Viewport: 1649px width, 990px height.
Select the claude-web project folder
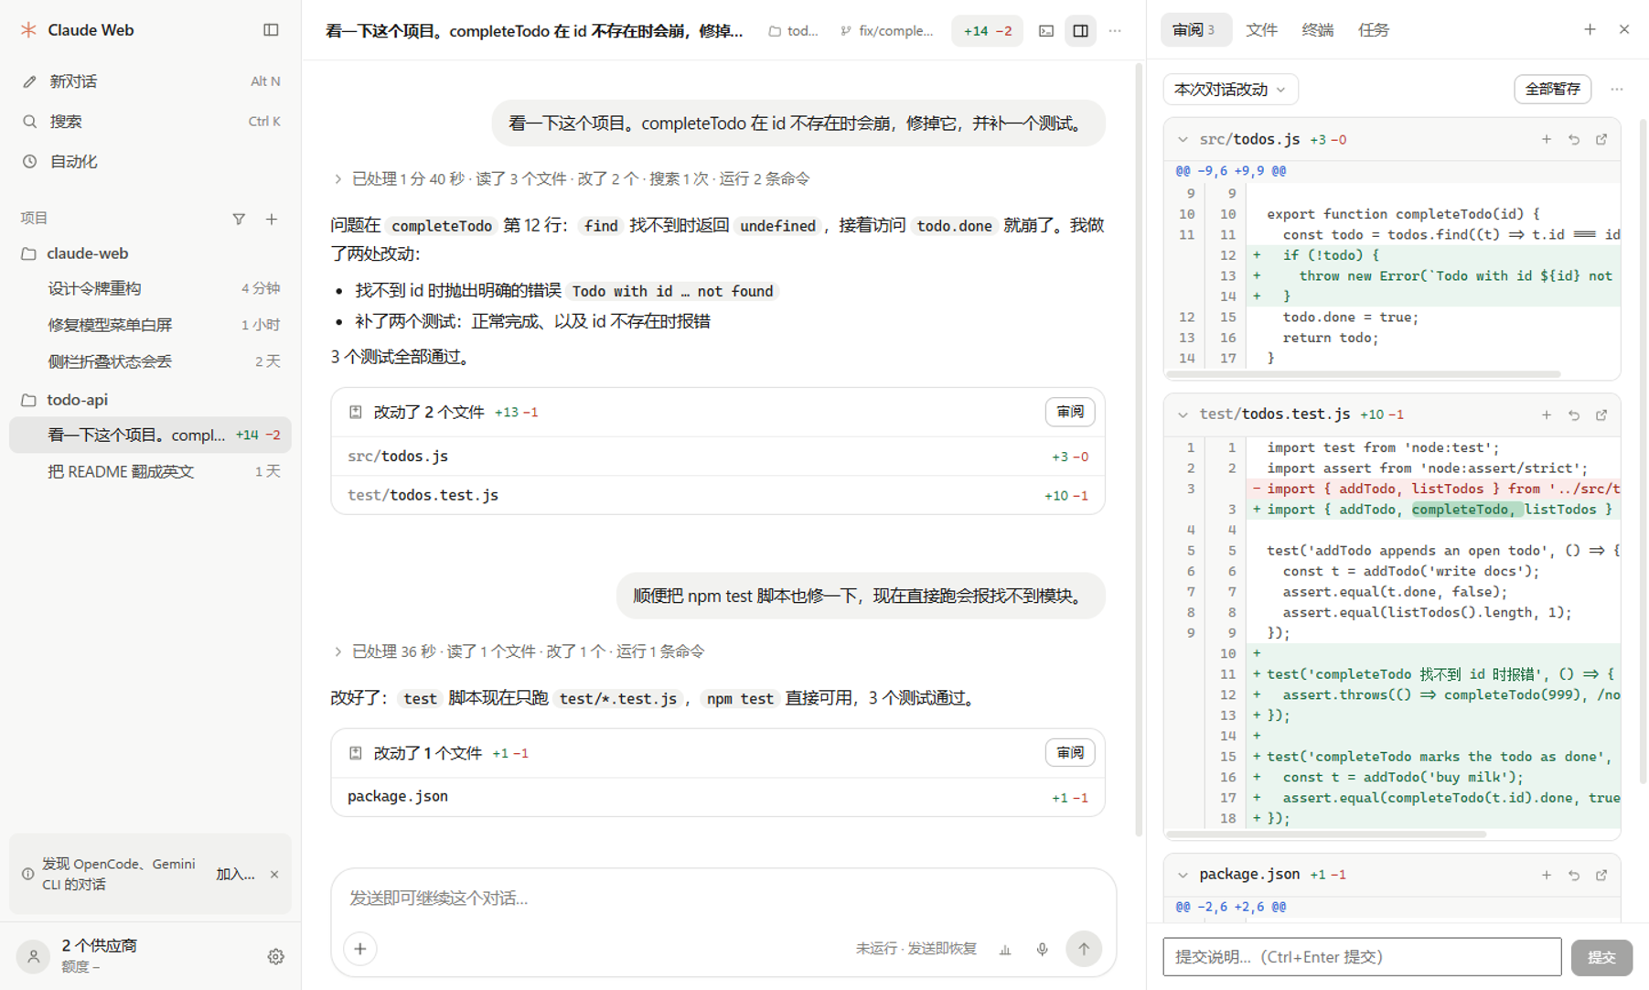[x=150, y=253]
